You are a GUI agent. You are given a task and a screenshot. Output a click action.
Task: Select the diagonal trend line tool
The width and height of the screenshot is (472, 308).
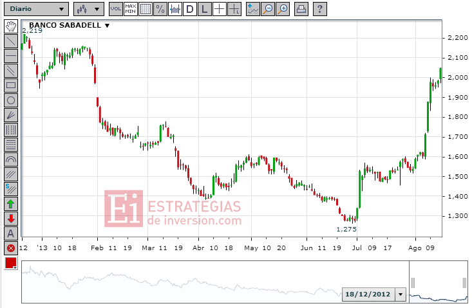[11, 41]
